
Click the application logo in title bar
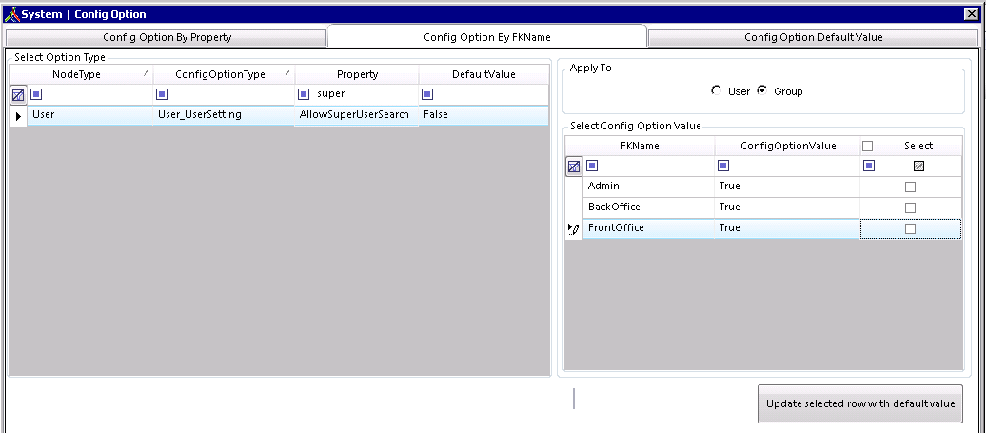click(x=11, y=14)
